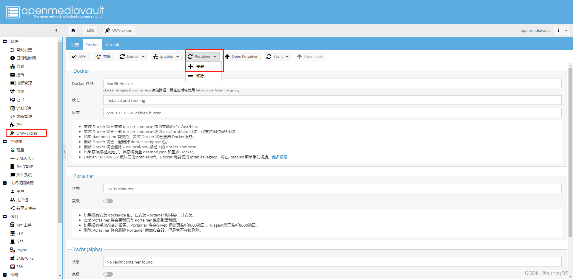
Task: Click the sidebar tree scrollbar
Action: pyautogui.click(x=60, y=133)
